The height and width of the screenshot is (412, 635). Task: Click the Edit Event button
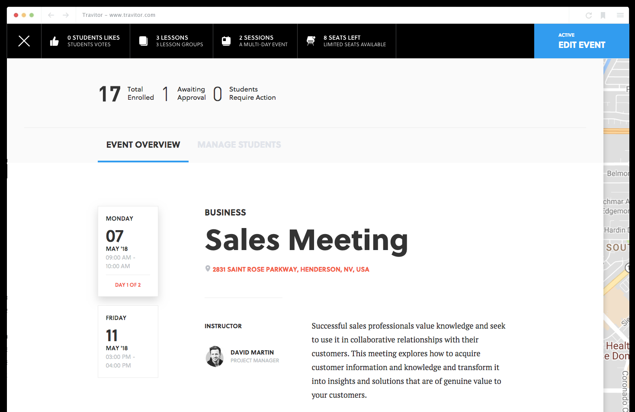pyautogui.click(x=581, y=41)
